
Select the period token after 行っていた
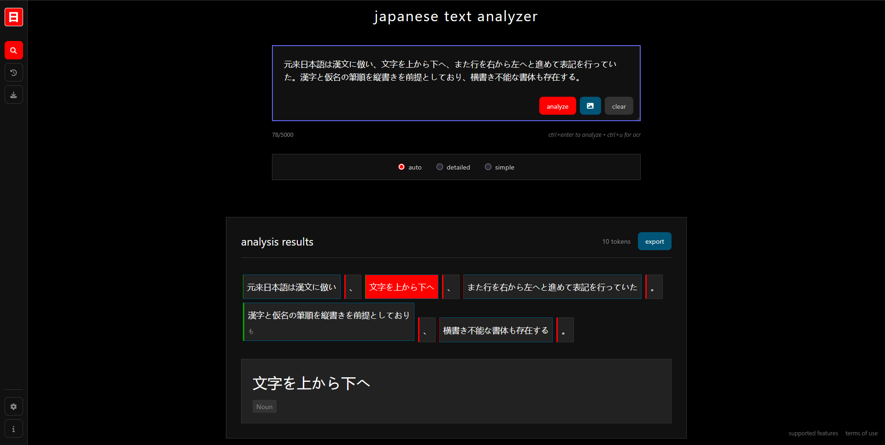click(x=654, y=287)
